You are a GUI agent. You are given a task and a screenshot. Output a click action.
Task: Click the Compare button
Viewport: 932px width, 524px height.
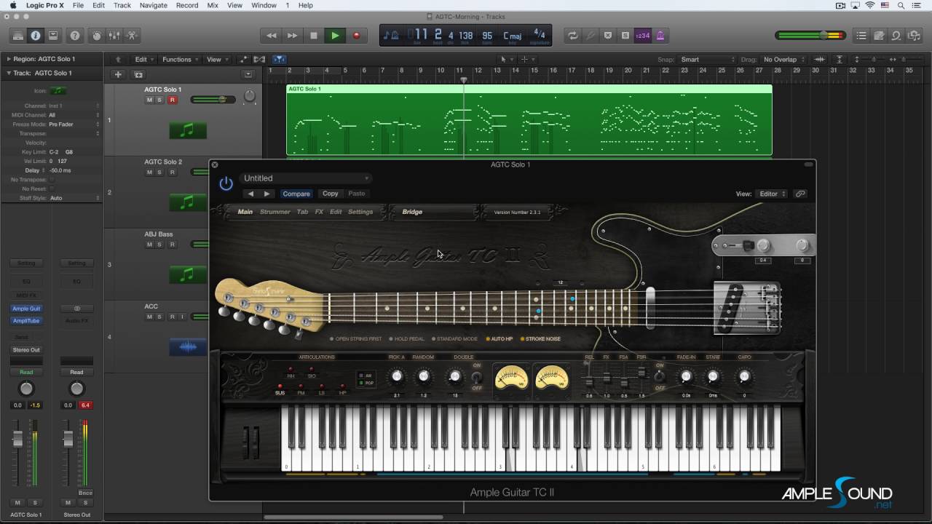coord(296,194)
